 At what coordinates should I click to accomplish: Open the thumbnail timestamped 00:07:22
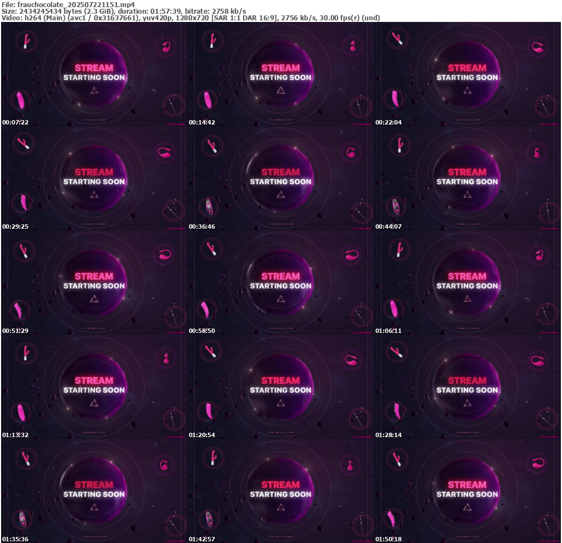pos(94,74)
